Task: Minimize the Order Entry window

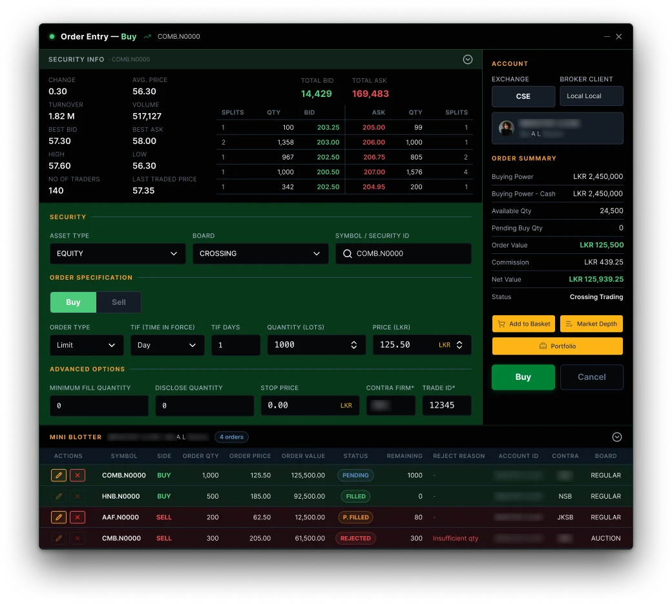Action: [607, 36]
